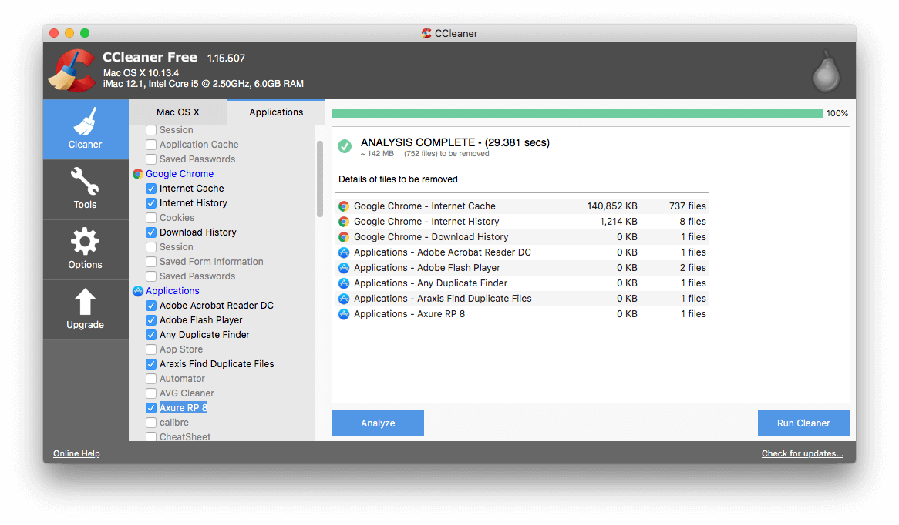Open the Tools wrench section
Image resolution: width=899 pixels, height=525 pixels.
(x=86, y=189)
